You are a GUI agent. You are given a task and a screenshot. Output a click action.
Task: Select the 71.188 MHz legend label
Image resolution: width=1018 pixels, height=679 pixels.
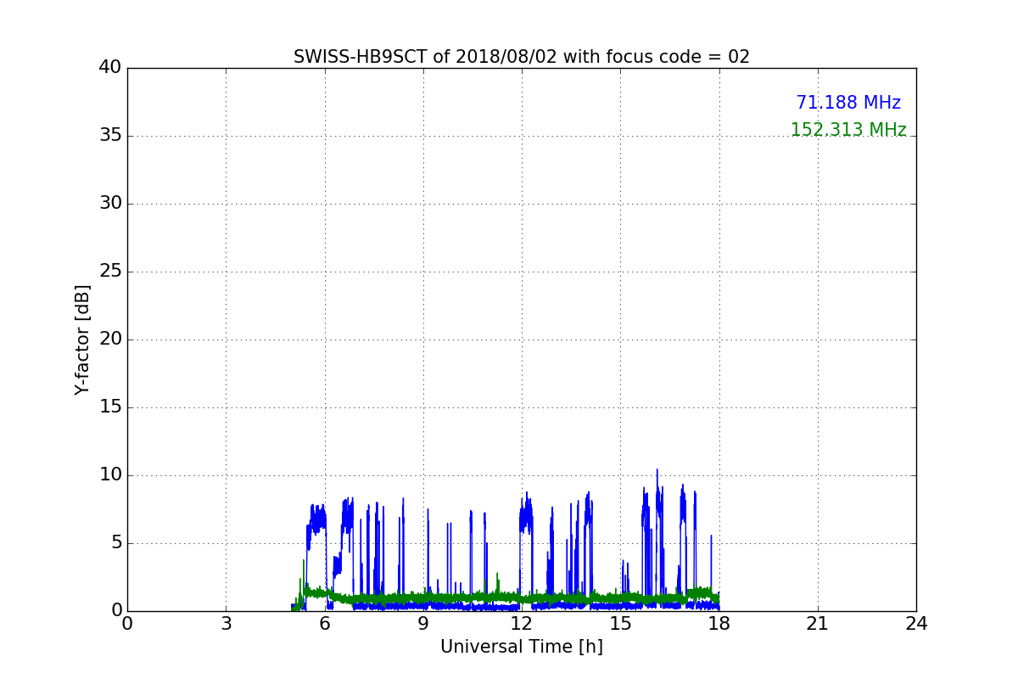point(848,103)
